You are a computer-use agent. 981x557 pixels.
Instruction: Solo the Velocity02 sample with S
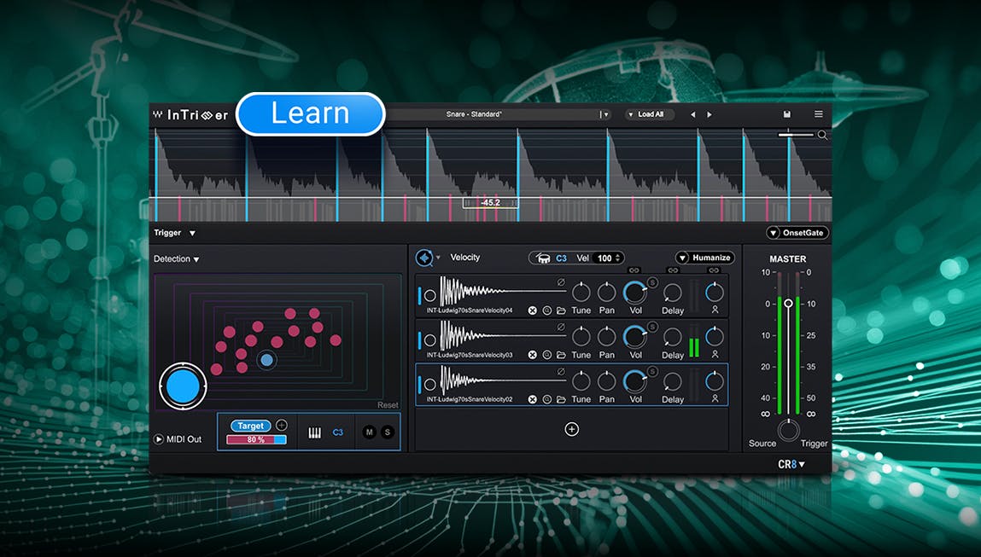tap(652, 371)
